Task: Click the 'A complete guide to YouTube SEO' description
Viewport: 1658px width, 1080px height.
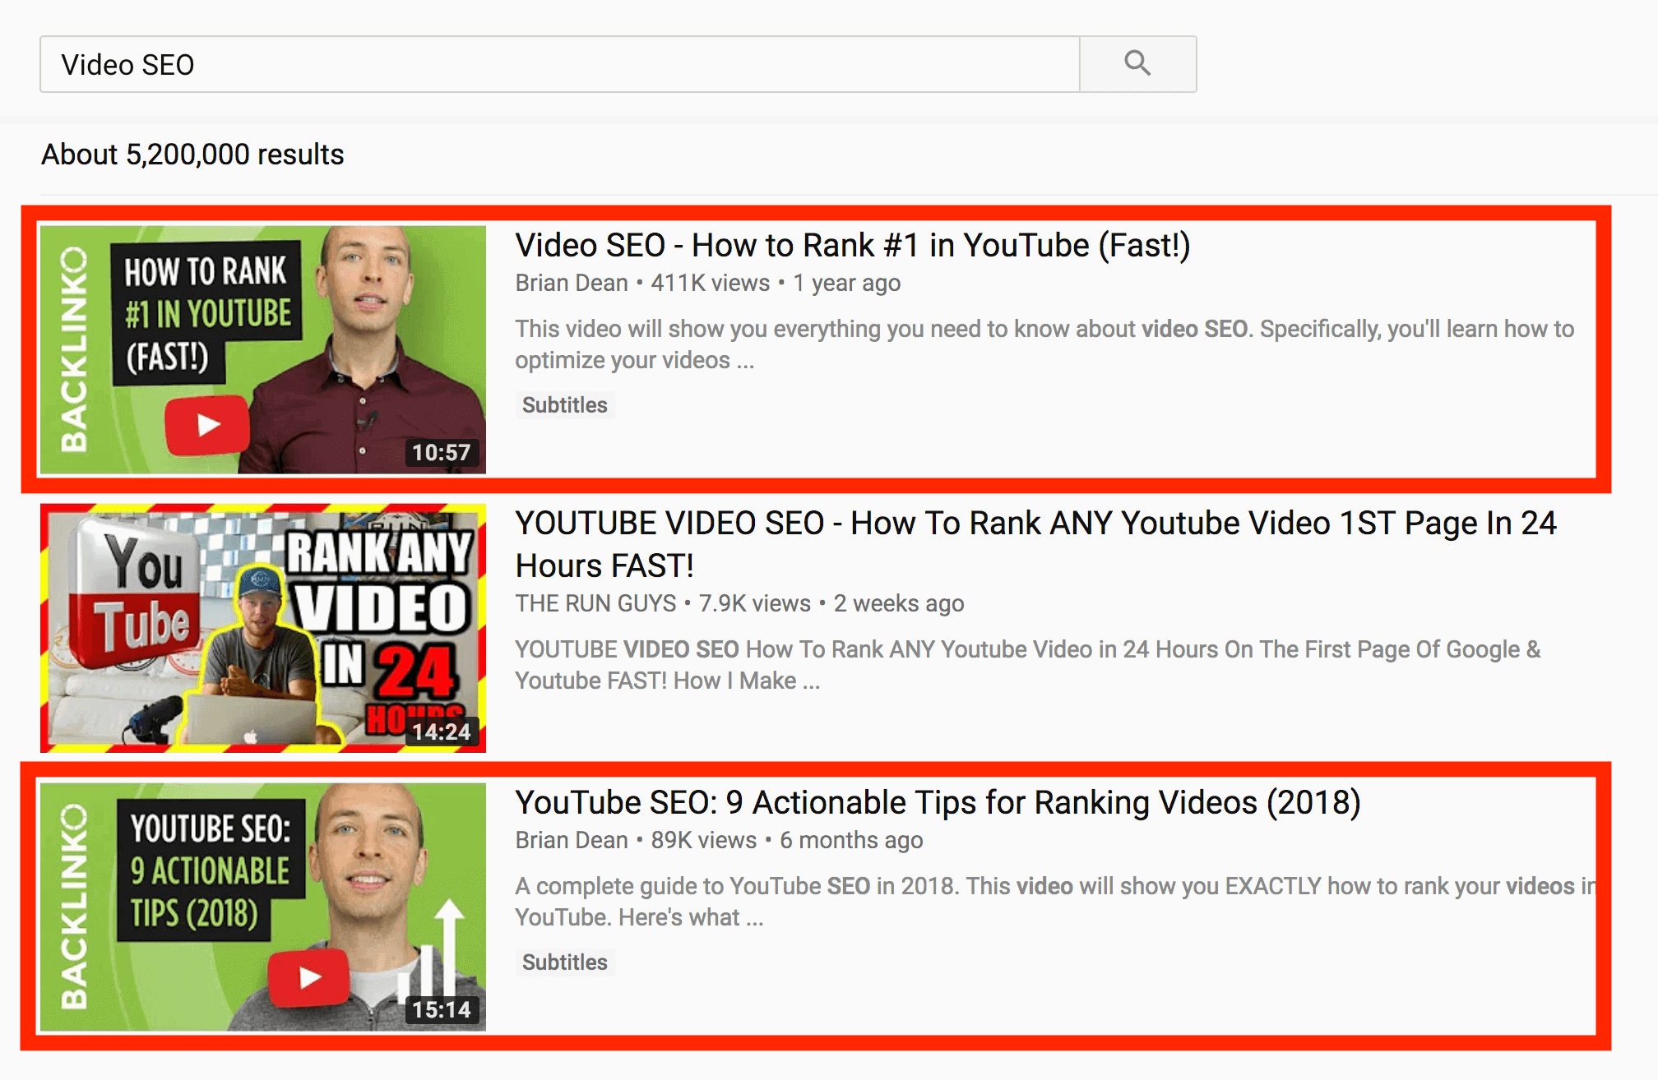Action: (1054, 902)
